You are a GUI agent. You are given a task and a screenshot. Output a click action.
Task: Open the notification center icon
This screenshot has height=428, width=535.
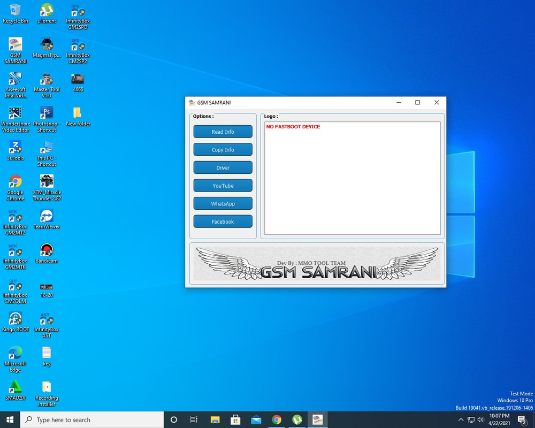click(x=522, y=420)
